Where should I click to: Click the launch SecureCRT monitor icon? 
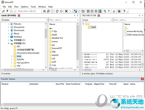[x=119, y=11]
